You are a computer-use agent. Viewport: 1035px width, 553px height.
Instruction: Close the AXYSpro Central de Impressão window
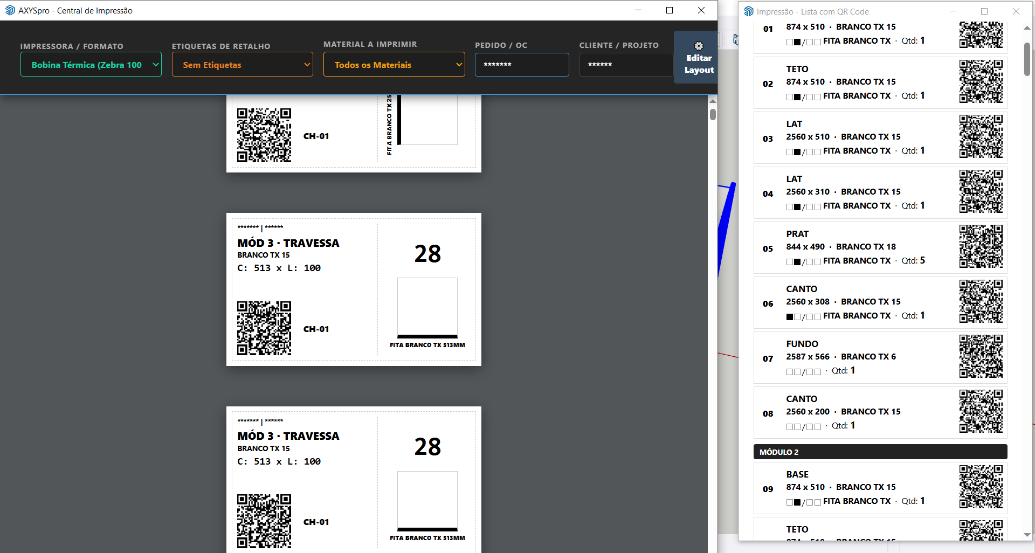[701, 10]
